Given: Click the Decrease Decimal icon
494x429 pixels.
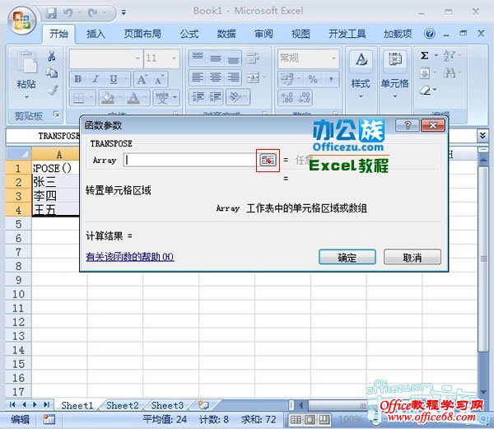Looking at the screenshot, I should tap(304, 97).
